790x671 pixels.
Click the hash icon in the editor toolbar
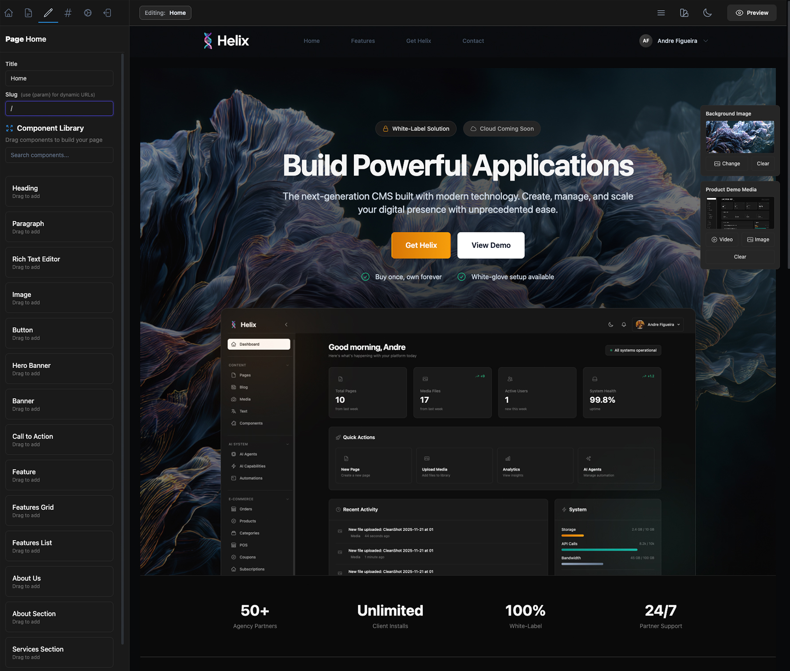(68, 13)
